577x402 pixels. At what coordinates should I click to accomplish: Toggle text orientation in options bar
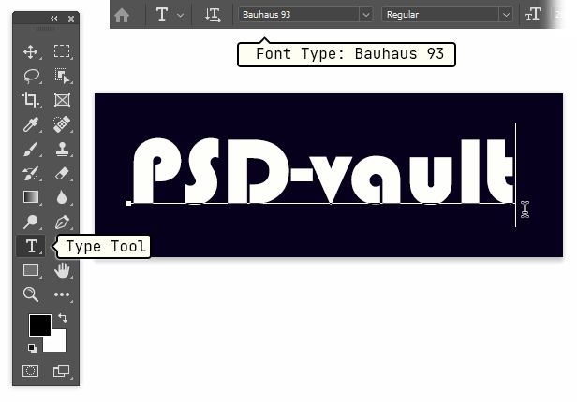click(x=214, y=14)
